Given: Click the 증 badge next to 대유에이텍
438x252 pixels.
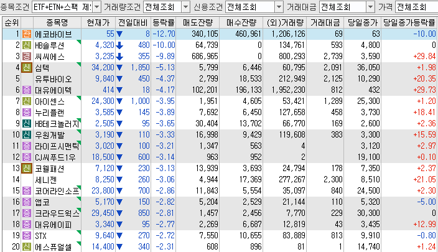Looking at the screenshot, I should [x=27, y=90].
